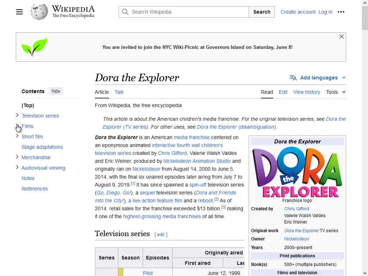Open the three-dots personal tools menu
This screenshot has height=276, width=368.
point(341,12)
